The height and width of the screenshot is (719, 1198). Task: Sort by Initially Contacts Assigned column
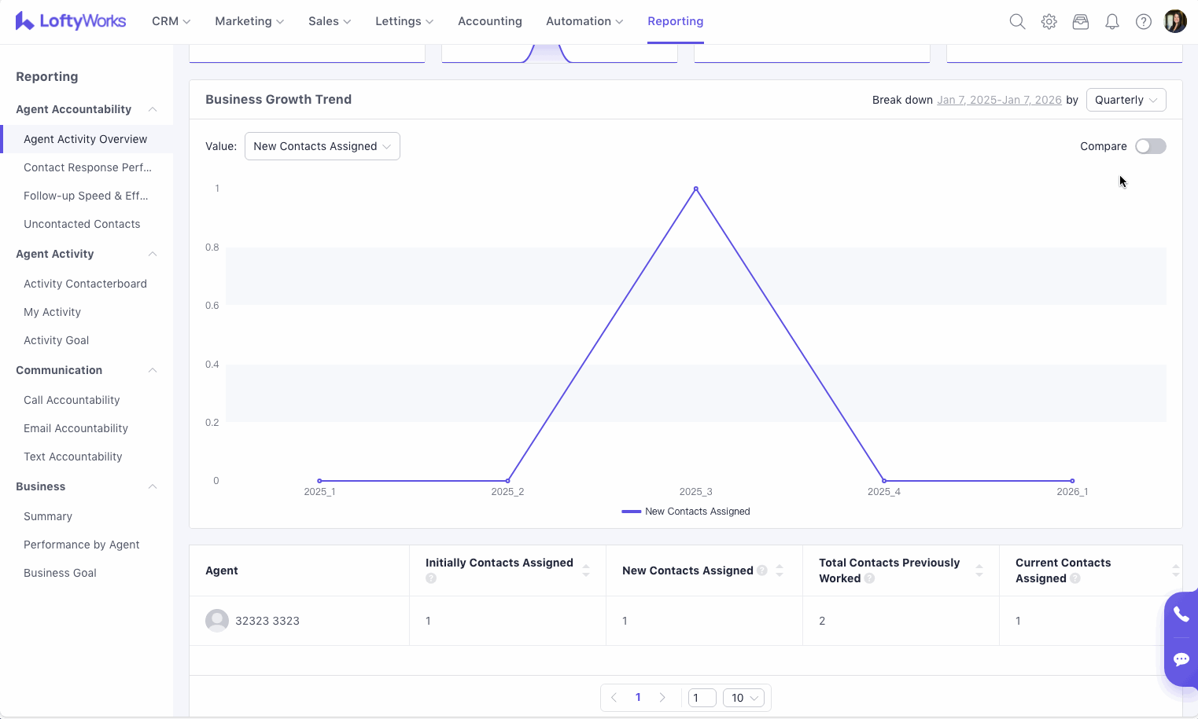click(x=585, y=570)
